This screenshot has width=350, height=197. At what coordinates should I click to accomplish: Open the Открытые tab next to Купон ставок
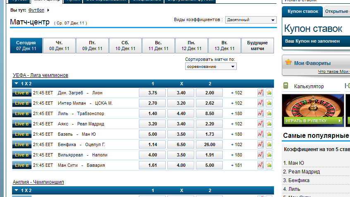click(x=337, y=12)
